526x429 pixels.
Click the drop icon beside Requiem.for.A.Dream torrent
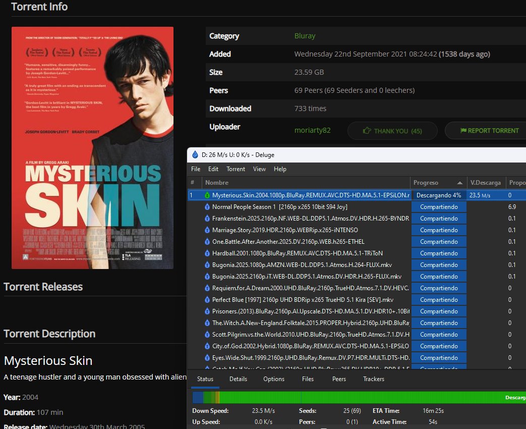tap(207, 288)
